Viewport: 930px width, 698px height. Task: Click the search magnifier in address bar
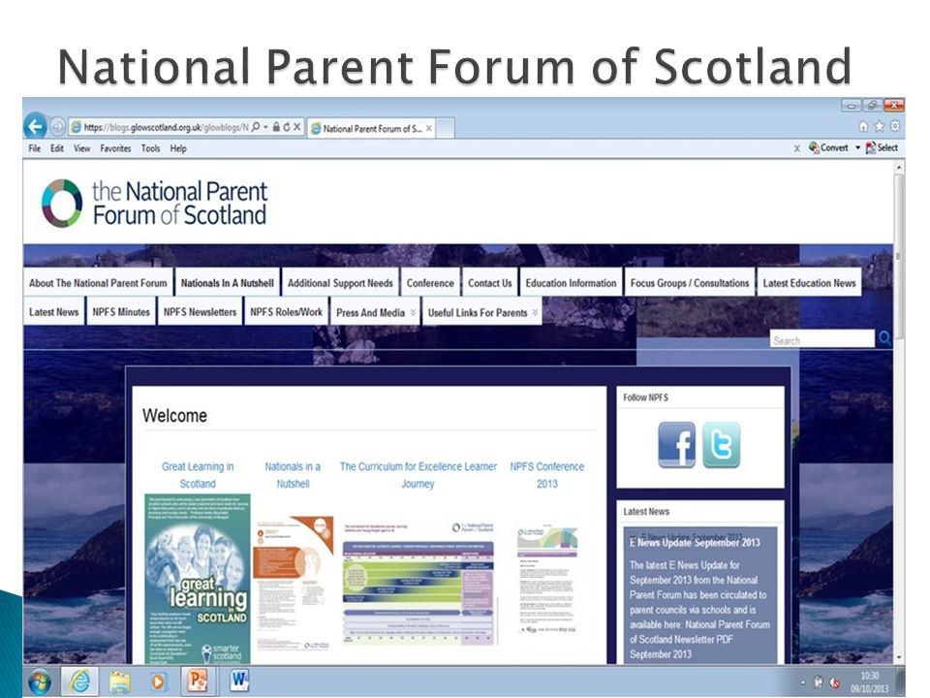point(256,127)
